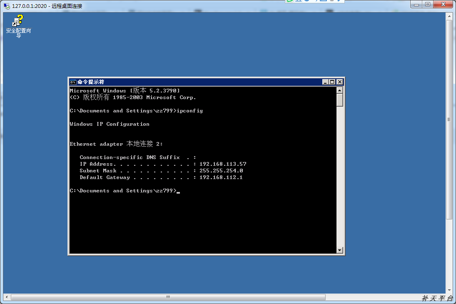Click the 127.0.0.1:2020 window title text
The height and width of the screenshot is (304, 456).
point(47,6)
